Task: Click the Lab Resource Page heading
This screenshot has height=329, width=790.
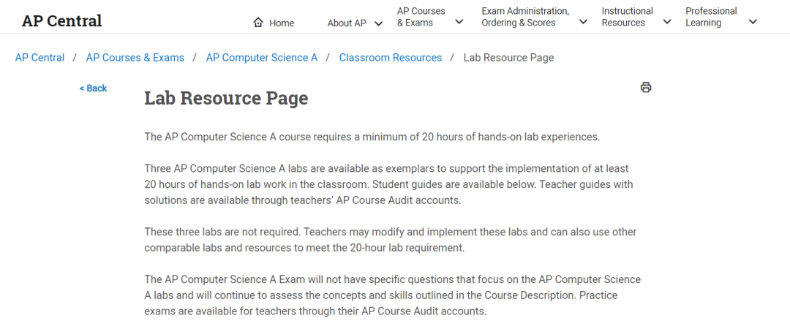Action: point(226,98)
